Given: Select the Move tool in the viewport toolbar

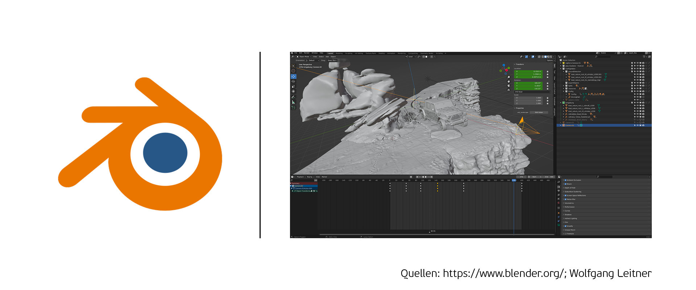Looking at the screenshot, I should (293, 76).
